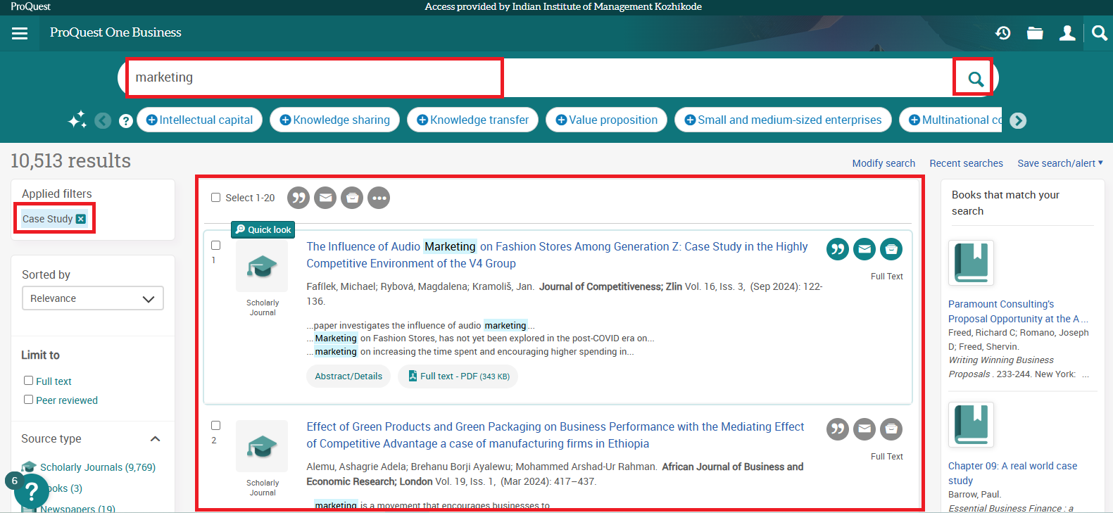Expand the Save search/alert menu
Image resolution: width=1113 pixels, height=513 pixels.
(1059, 163)
